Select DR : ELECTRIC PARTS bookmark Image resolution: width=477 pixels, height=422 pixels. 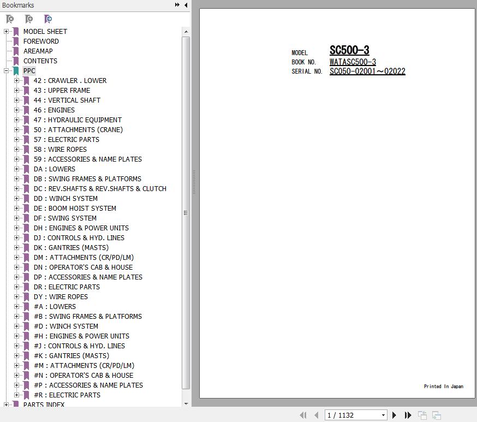tap(67, 287)
